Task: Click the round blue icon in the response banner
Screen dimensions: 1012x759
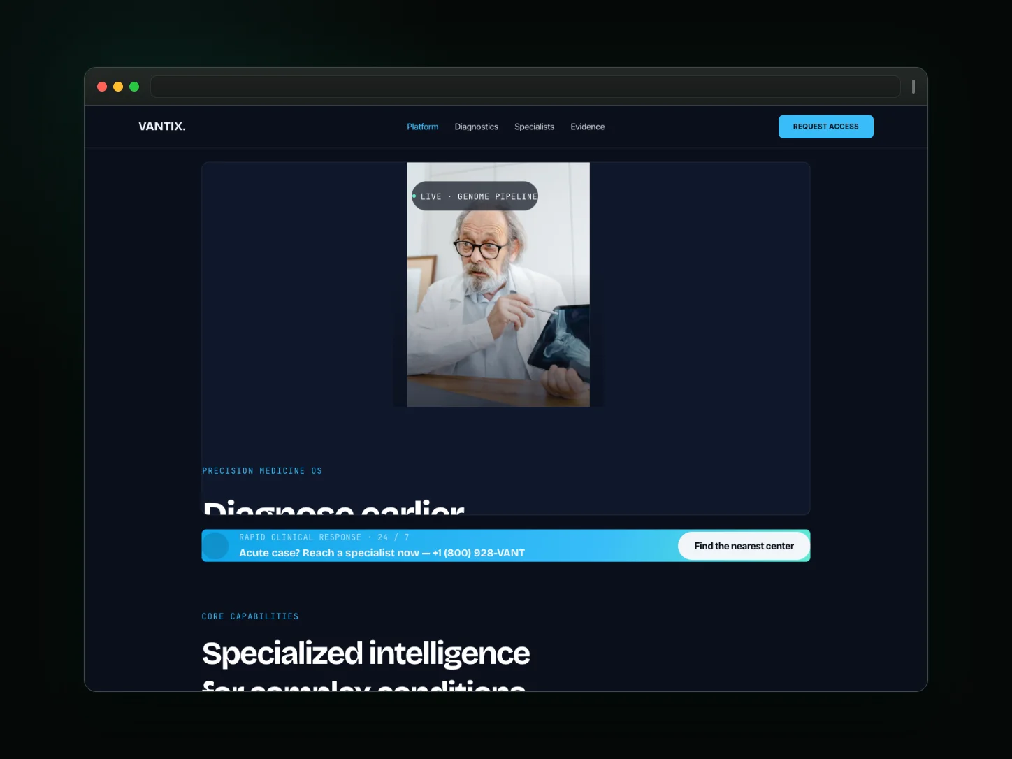Action: tap(216, 546)
